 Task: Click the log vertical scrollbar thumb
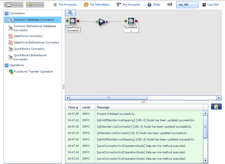click(x=205, y=127)
